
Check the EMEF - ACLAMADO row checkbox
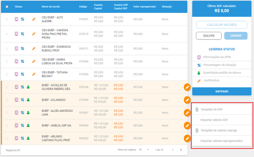[7, 100]
